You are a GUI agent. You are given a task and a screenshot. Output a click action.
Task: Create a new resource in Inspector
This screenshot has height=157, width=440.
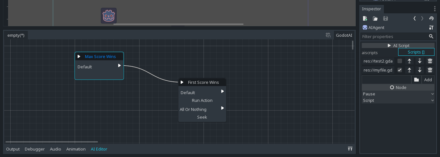[365, 18]
